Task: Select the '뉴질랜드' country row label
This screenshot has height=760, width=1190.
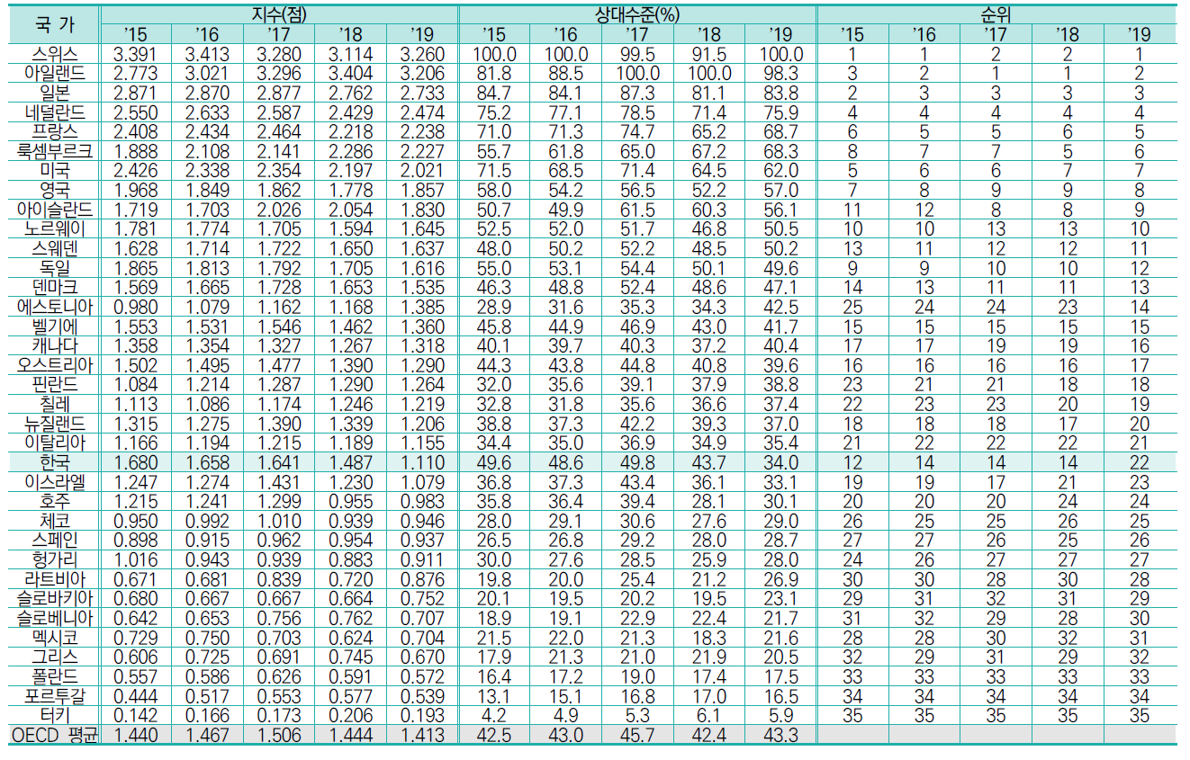Action: (55, 425)
